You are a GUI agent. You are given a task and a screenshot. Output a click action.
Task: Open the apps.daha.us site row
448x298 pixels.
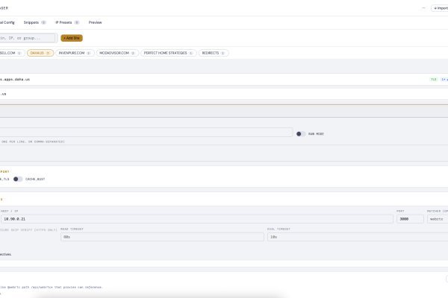click(x=224, y=79)
